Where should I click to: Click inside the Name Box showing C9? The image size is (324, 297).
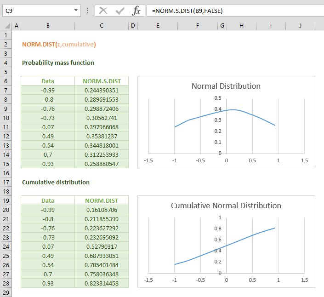tap(37, 11)
